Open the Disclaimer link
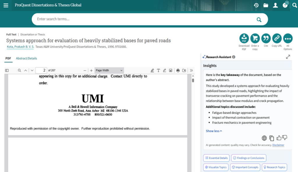Screen dimensions: 298x172 coord(278,145)
